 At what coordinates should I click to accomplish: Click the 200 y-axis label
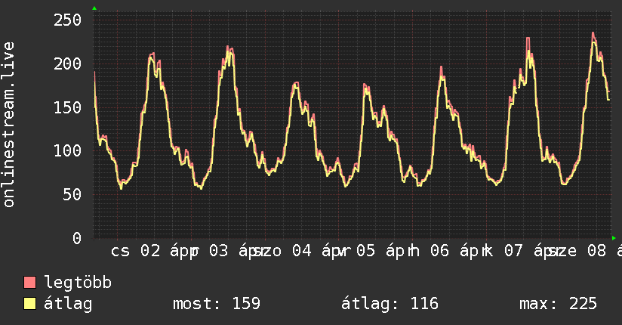point(67,63)
